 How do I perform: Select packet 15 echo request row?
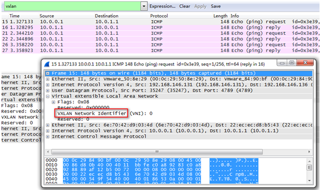(160, 22)
